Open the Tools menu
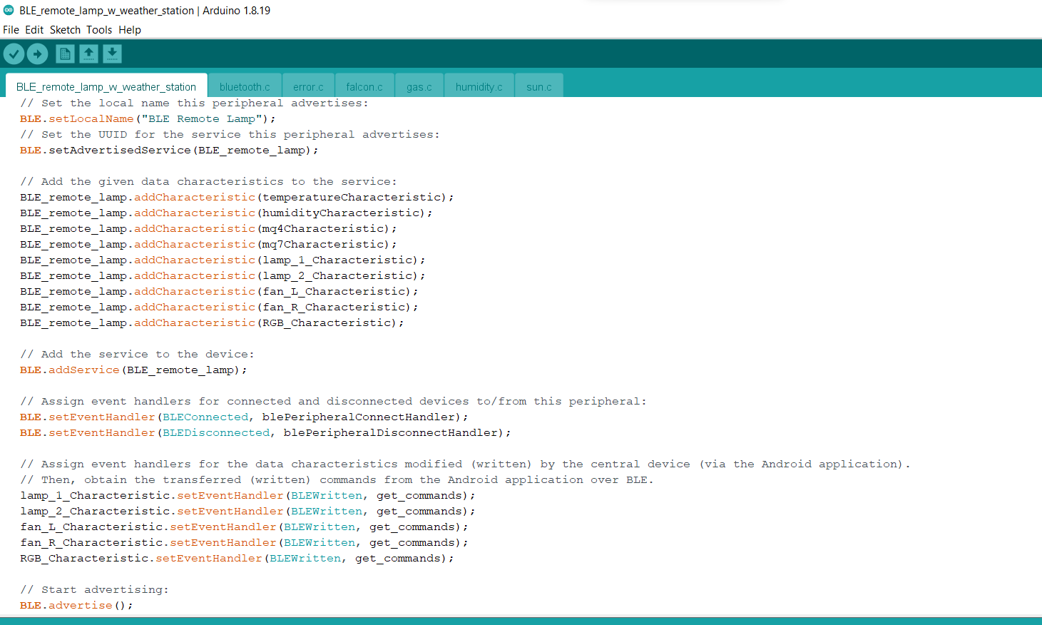Image resolution: width=1042 pixels, height=625 pixels. pos(98,30)
